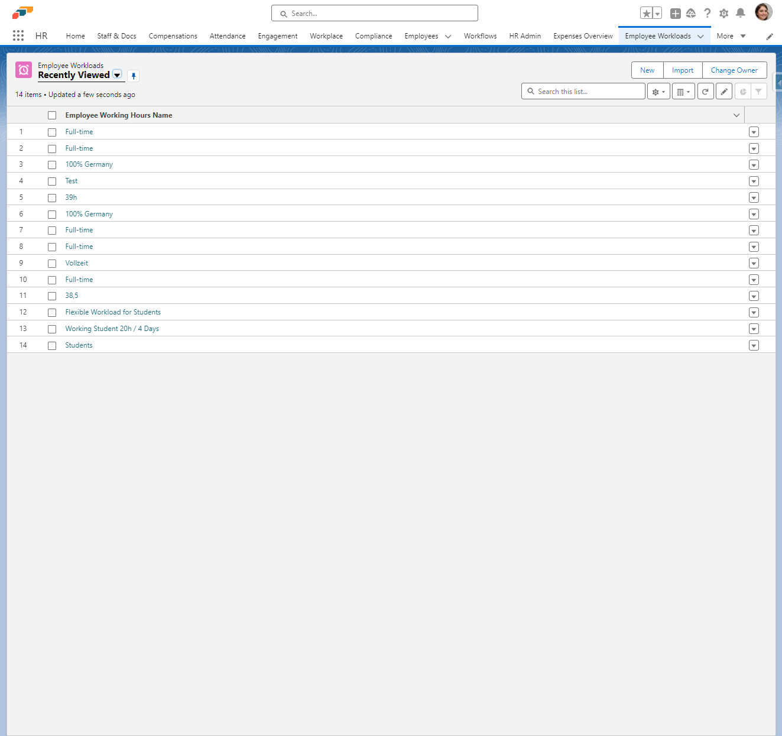
Task: Open the row actions dropdown for Vollzeit
Action: click(x=753, y=263)
